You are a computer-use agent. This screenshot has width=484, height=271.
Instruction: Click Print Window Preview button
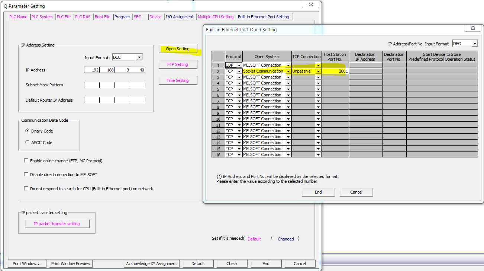[71, 264]
